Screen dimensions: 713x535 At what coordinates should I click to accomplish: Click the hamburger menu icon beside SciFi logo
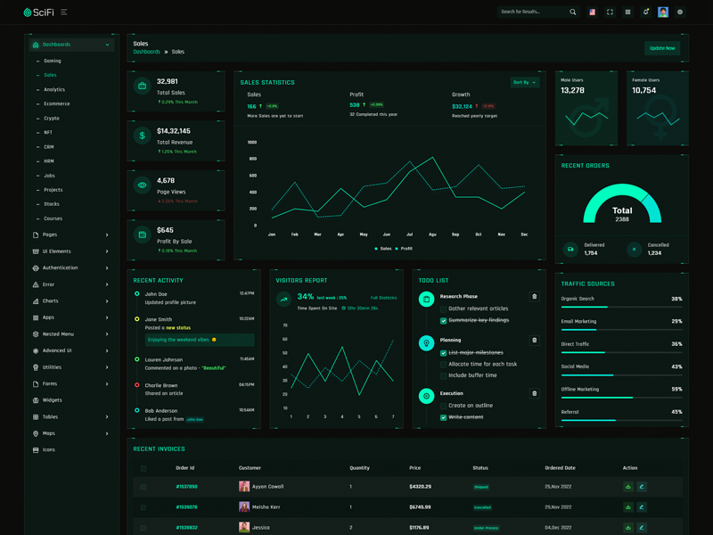coord(64,12)
